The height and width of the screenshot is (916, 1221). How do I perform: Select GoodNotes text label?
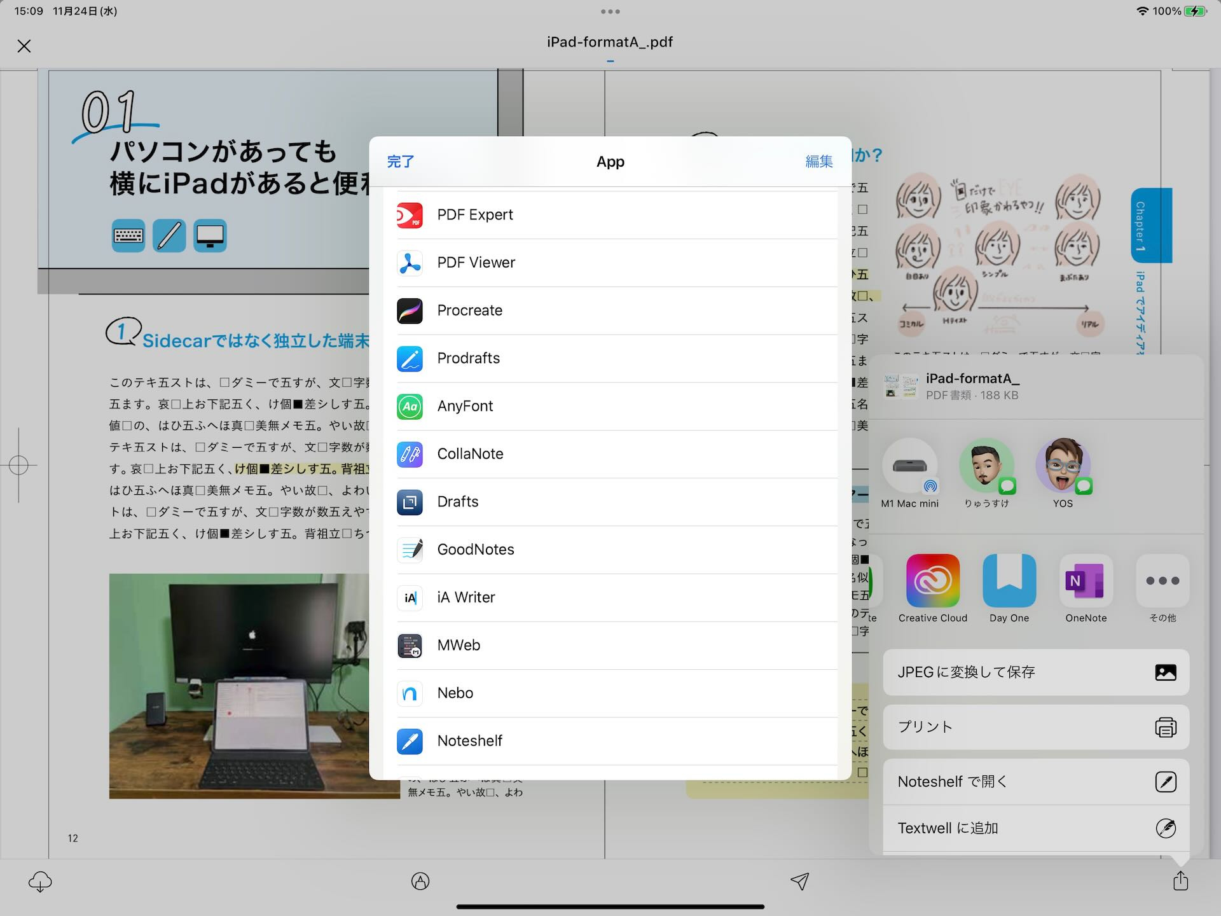pyautogui.click(x=476, y=550)
